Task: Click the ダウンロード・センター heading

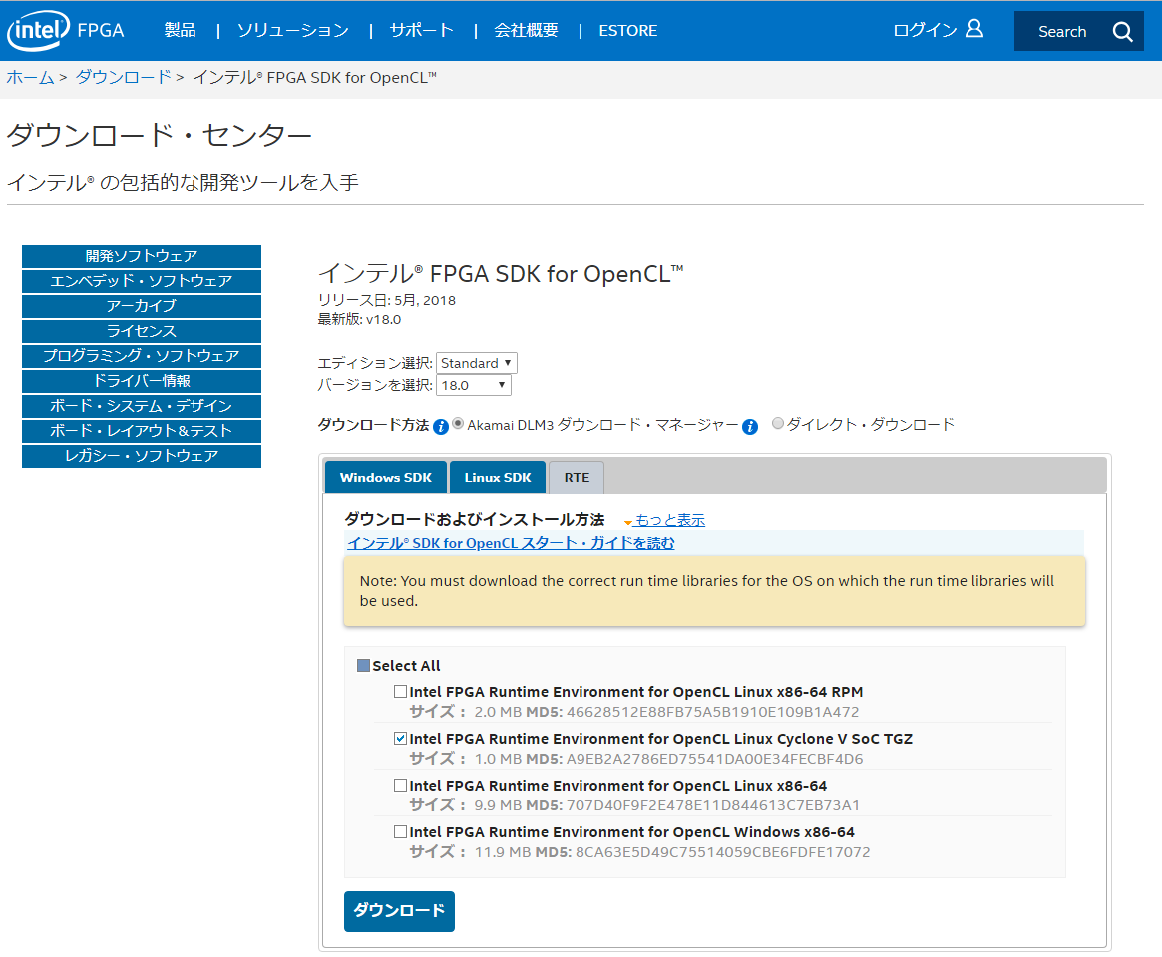Action: coord(159,135)
